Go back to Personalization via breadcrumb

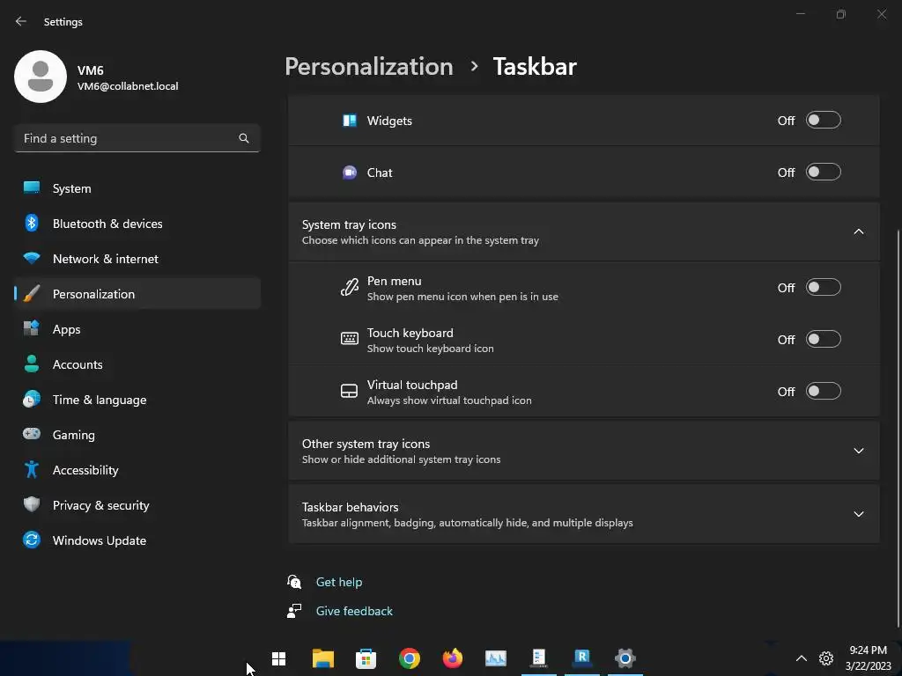369,67
